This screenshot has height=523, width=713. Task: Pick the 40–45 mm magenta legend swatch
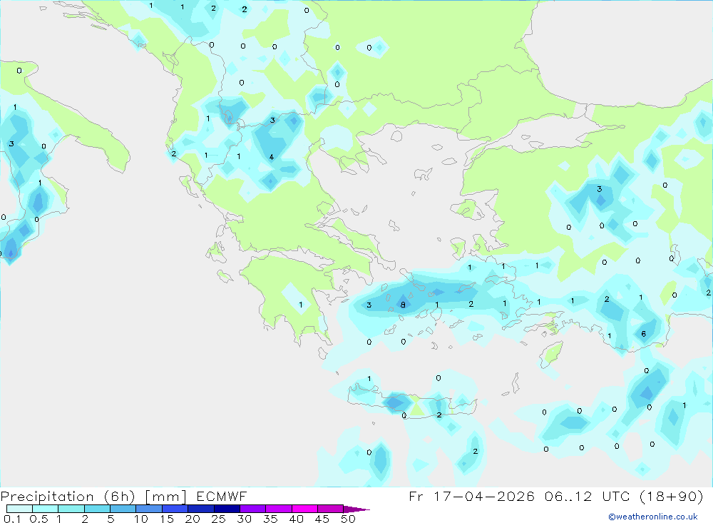304,509
